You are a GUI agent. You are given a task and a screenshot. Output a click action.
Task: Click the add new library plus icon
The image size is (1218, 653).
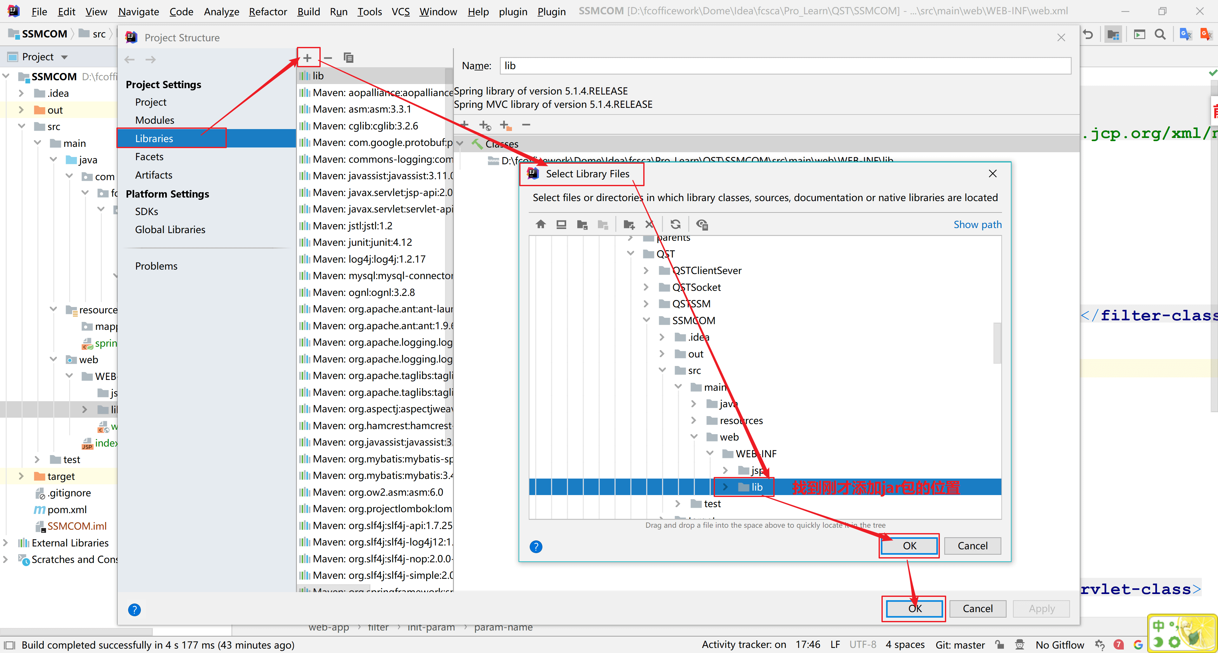308,58
